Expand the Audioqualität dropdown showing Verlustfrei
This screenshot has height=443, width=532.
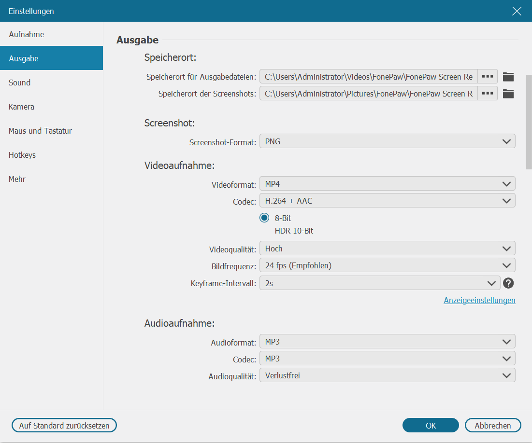tap(387, 375)
